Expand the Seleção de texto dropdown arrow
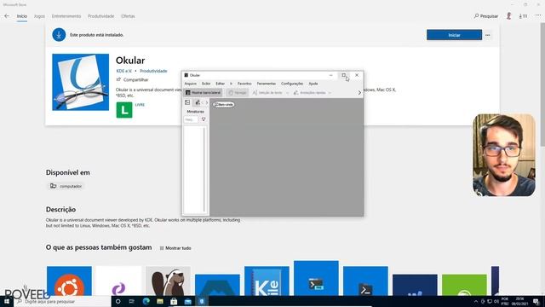The width and height of the screenshot is (545, 307). [287, 93]
